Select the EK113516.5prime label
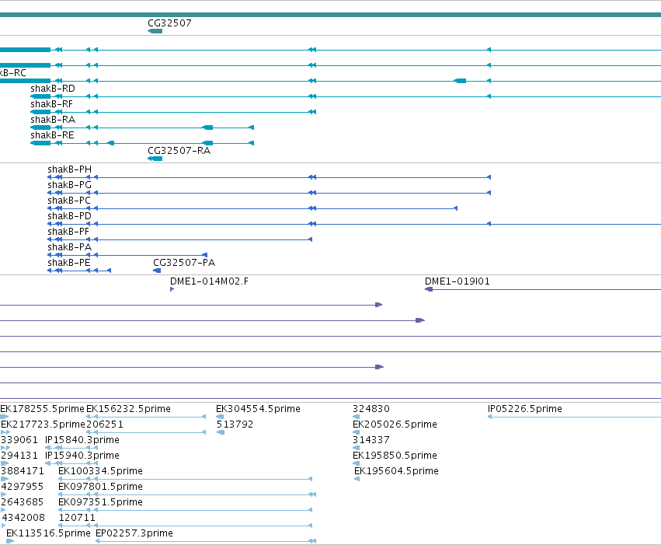Screen dimensions: 661x545 tap(48, 533)
